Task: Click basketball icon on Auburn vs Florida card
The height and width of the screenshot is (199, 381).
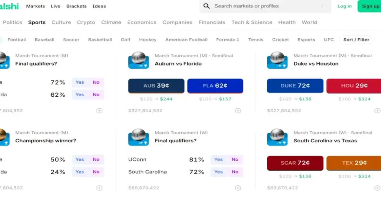Action: [138, 60]
